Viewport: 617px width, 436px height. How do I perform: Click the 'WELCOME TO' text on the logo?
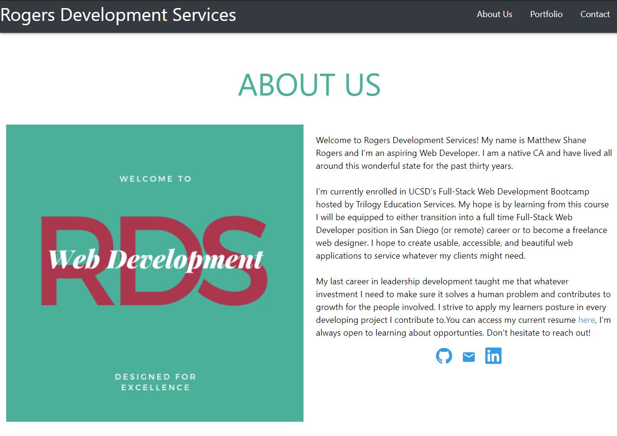click(155, 179)
